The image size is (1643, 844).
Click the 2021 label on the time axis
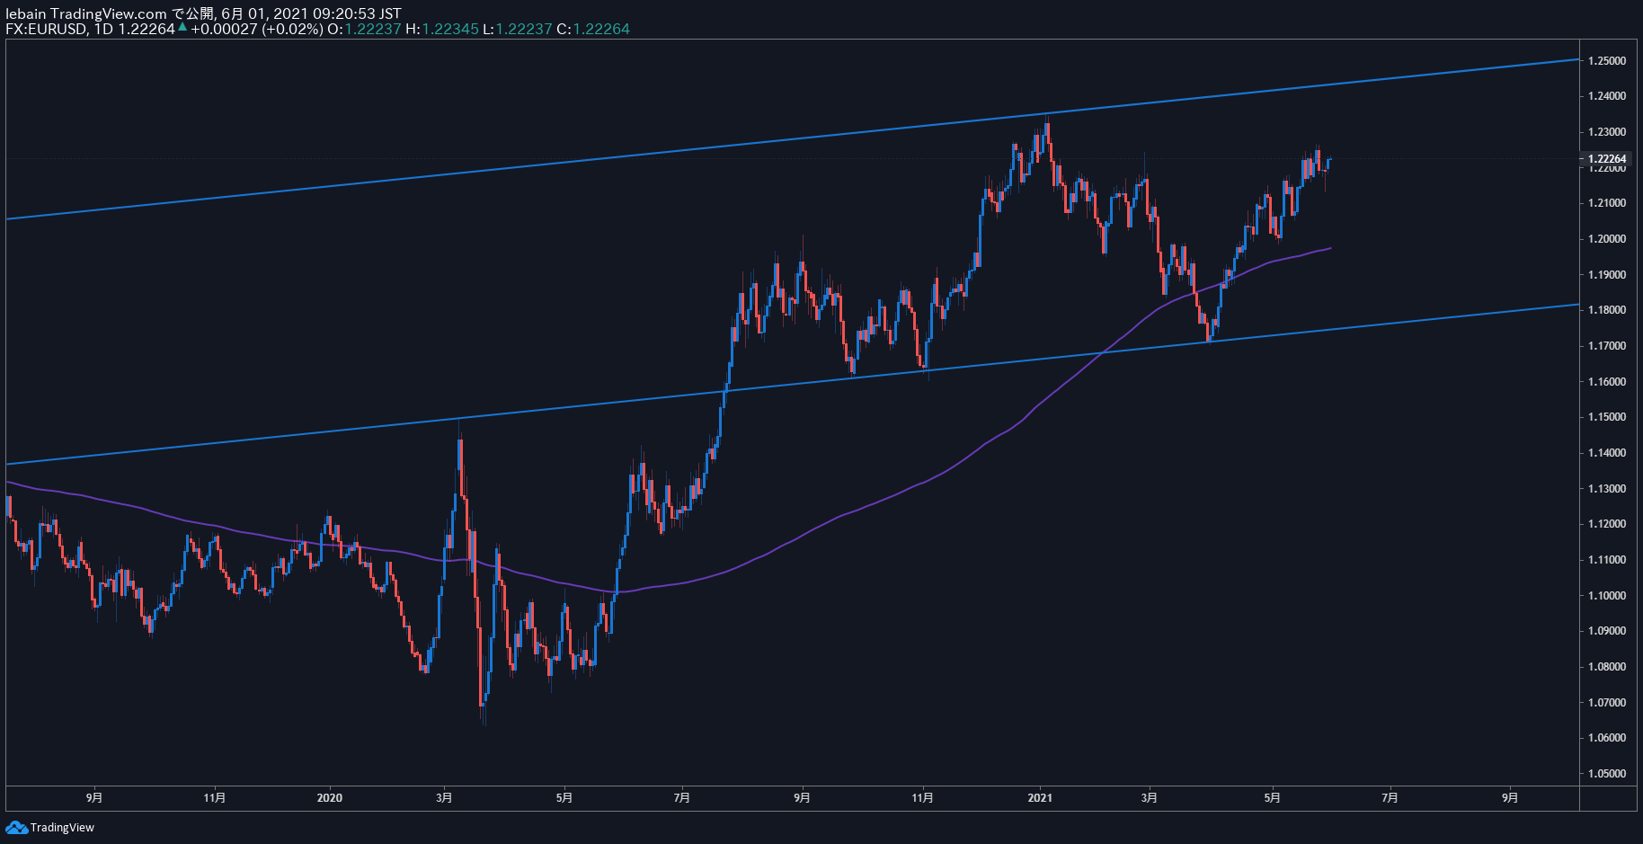point(1040,798)
